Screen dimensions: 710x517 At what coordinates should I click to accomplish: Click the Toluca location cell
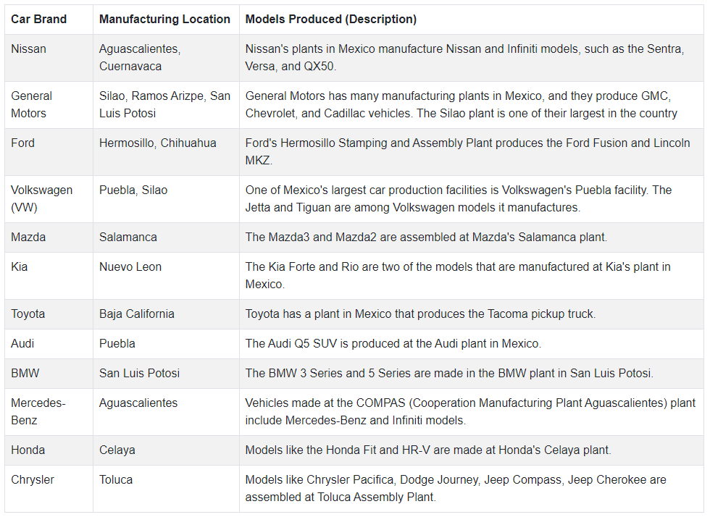(166, 489)
